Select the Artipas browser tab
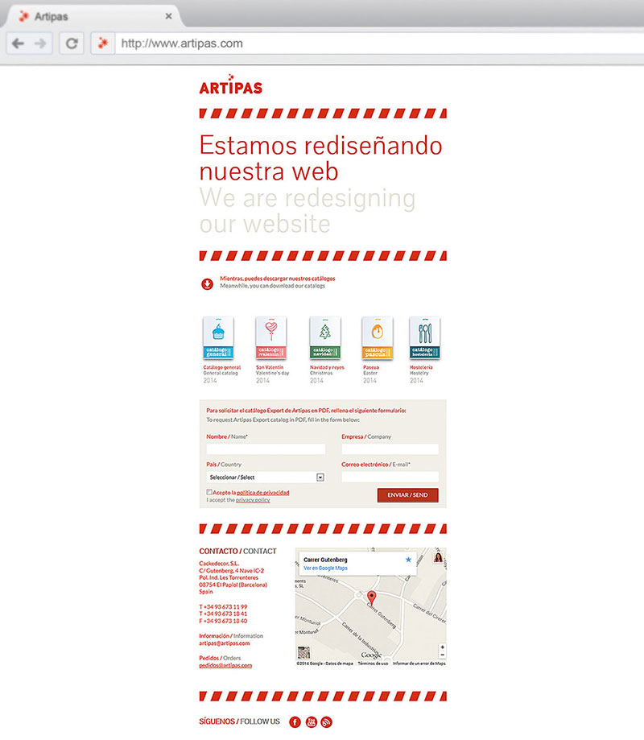The height and width of the screenshot is (740, 644). [x=89, y=16]
